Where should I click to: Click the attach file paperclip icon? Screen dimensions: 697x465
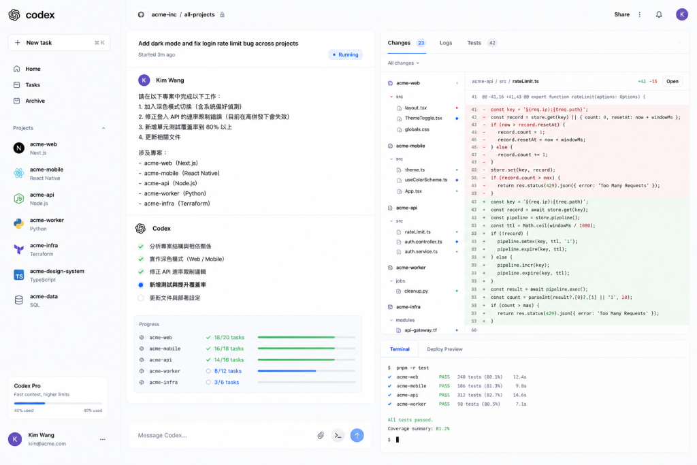[321, 435]
